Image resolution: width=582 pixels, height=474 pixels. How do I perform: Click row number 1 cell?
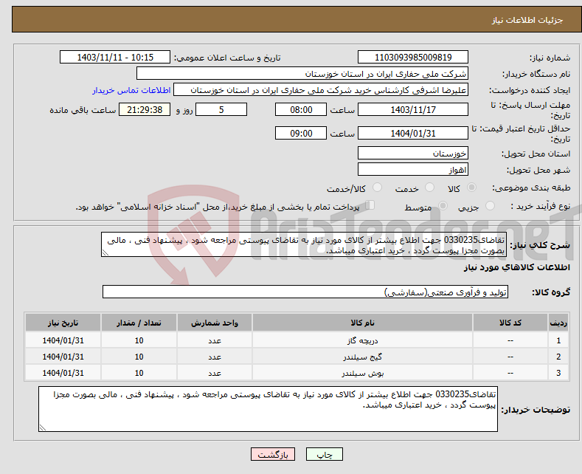coord(558,340)
